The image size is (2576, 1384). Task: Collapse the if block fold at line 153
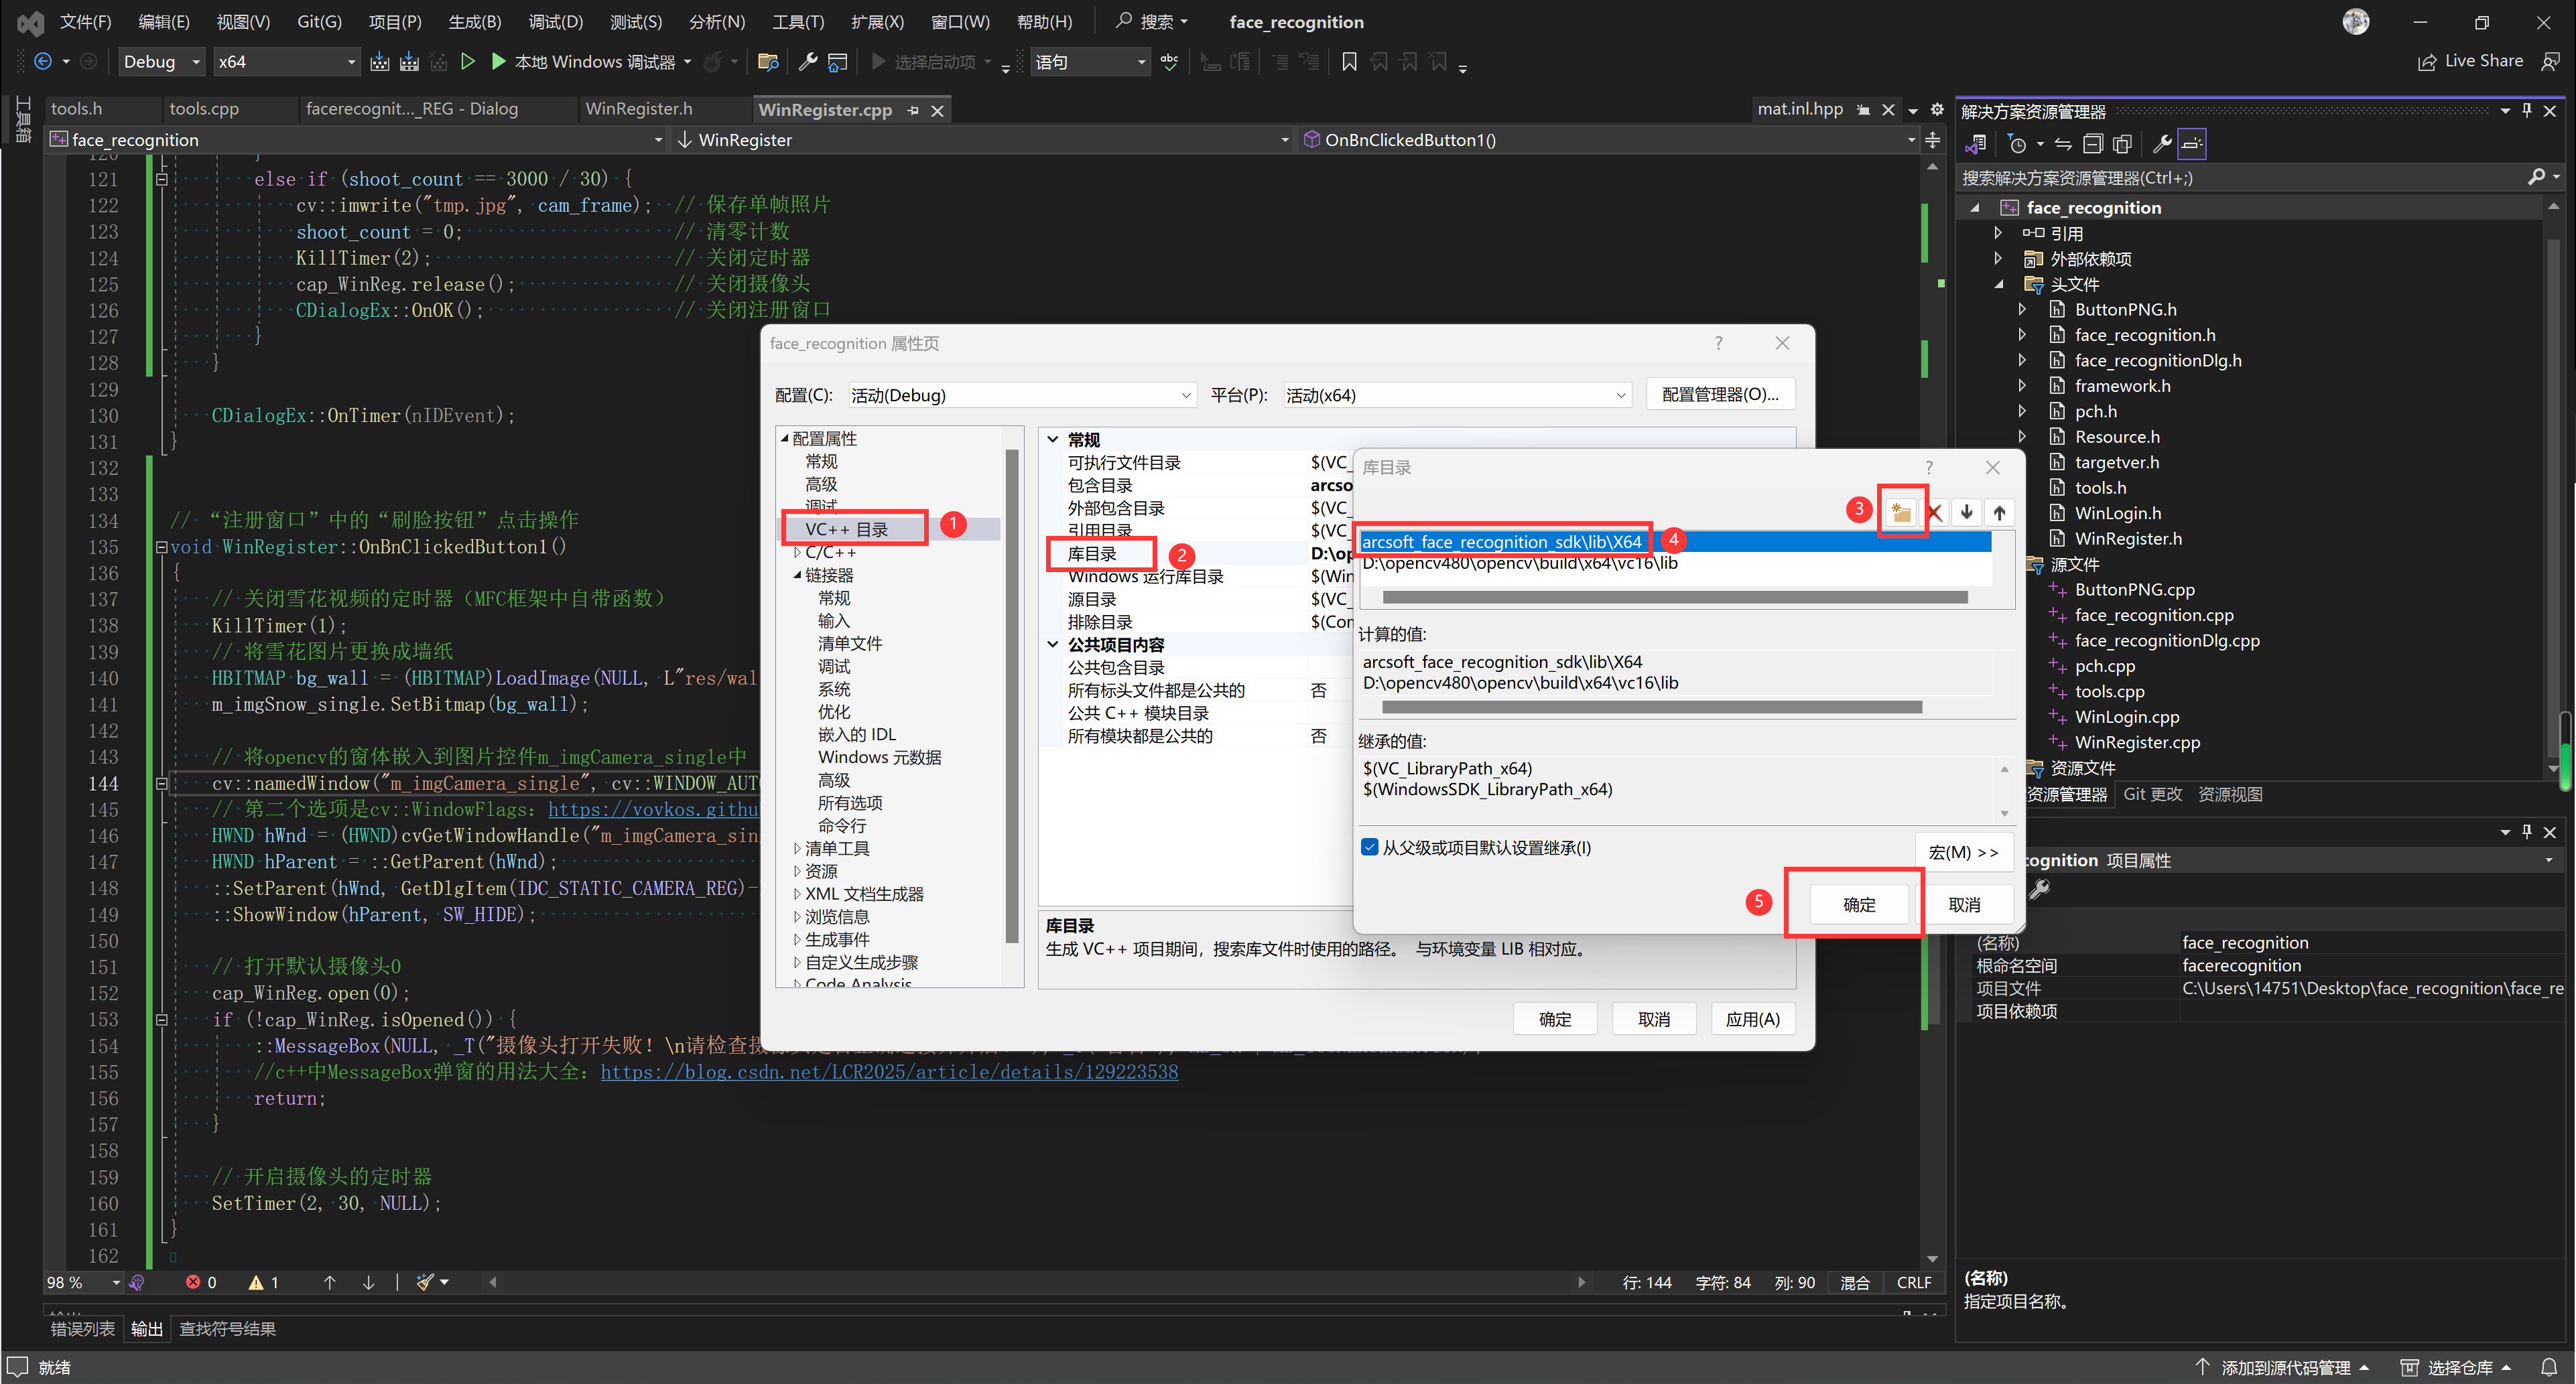point(161,1020)
